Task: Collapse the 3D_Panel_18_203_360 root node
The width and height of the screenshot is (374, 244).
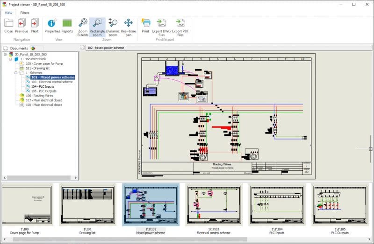Action: coord(5,55)
